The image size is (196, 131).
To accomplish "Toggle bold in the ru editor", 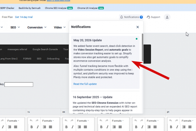I will [32, 127].
